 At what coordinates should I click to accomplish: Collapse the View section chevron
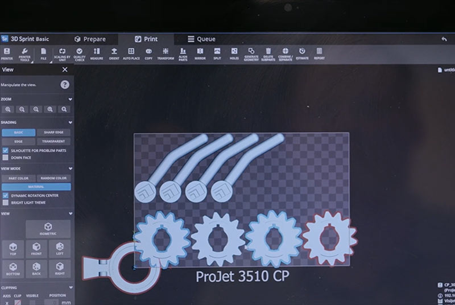pyautogui.click(x=70, y=213)
